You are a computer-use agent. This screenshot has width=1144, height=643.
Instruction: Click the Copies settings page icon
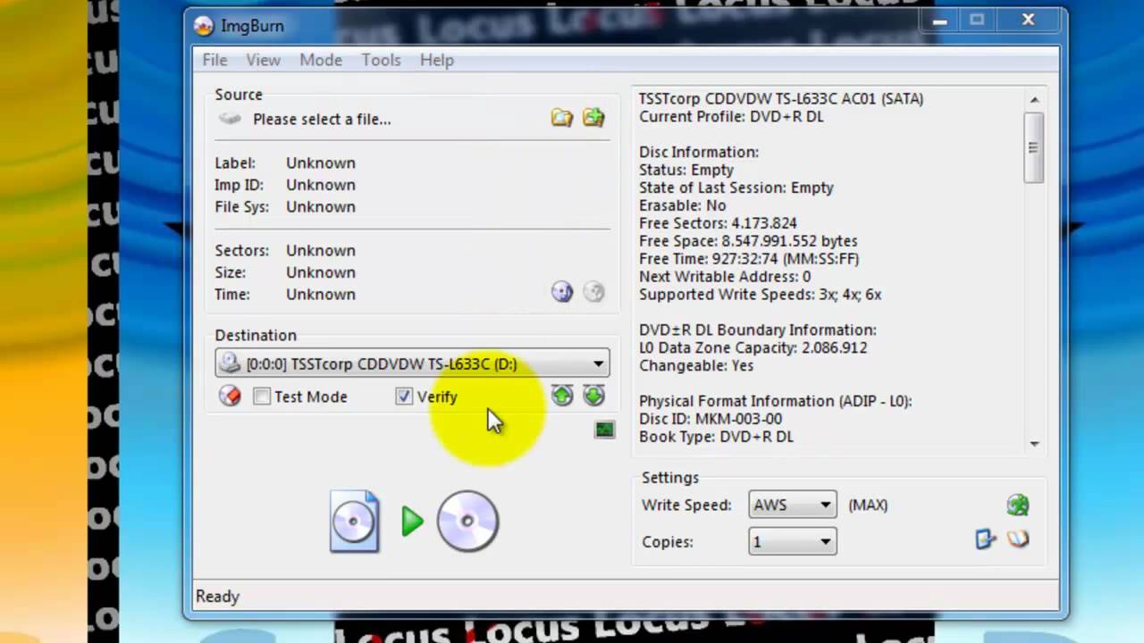[x=985, y=539]
